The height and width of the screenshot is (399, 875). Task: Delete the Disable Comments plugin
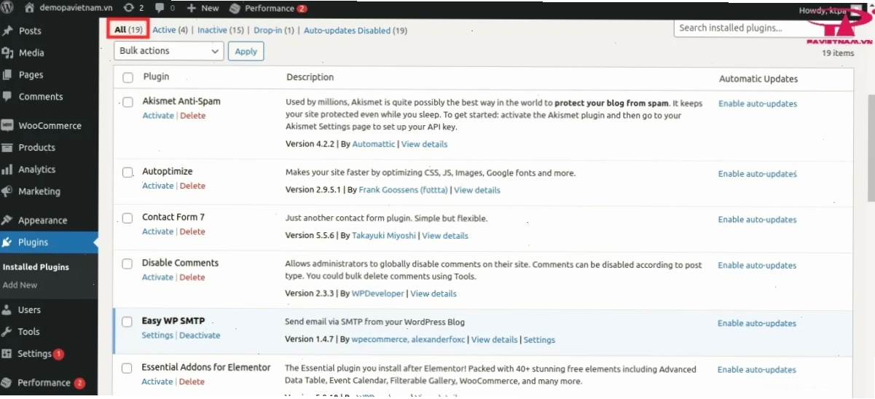coord(193,277)
